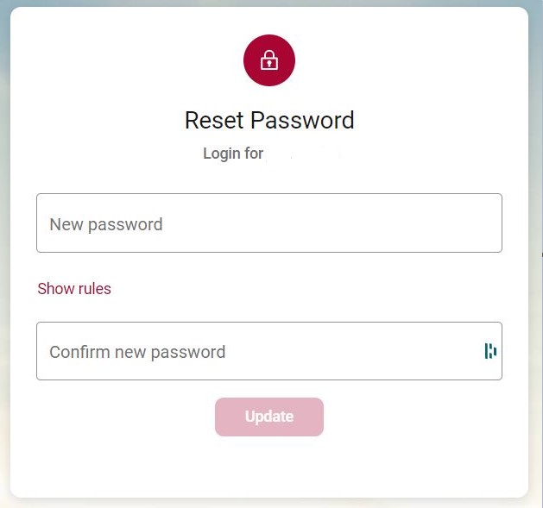The width and height of the screenshot is (543, 508).
Task: Click the word "Password" in the title
Action: point(309,120)
